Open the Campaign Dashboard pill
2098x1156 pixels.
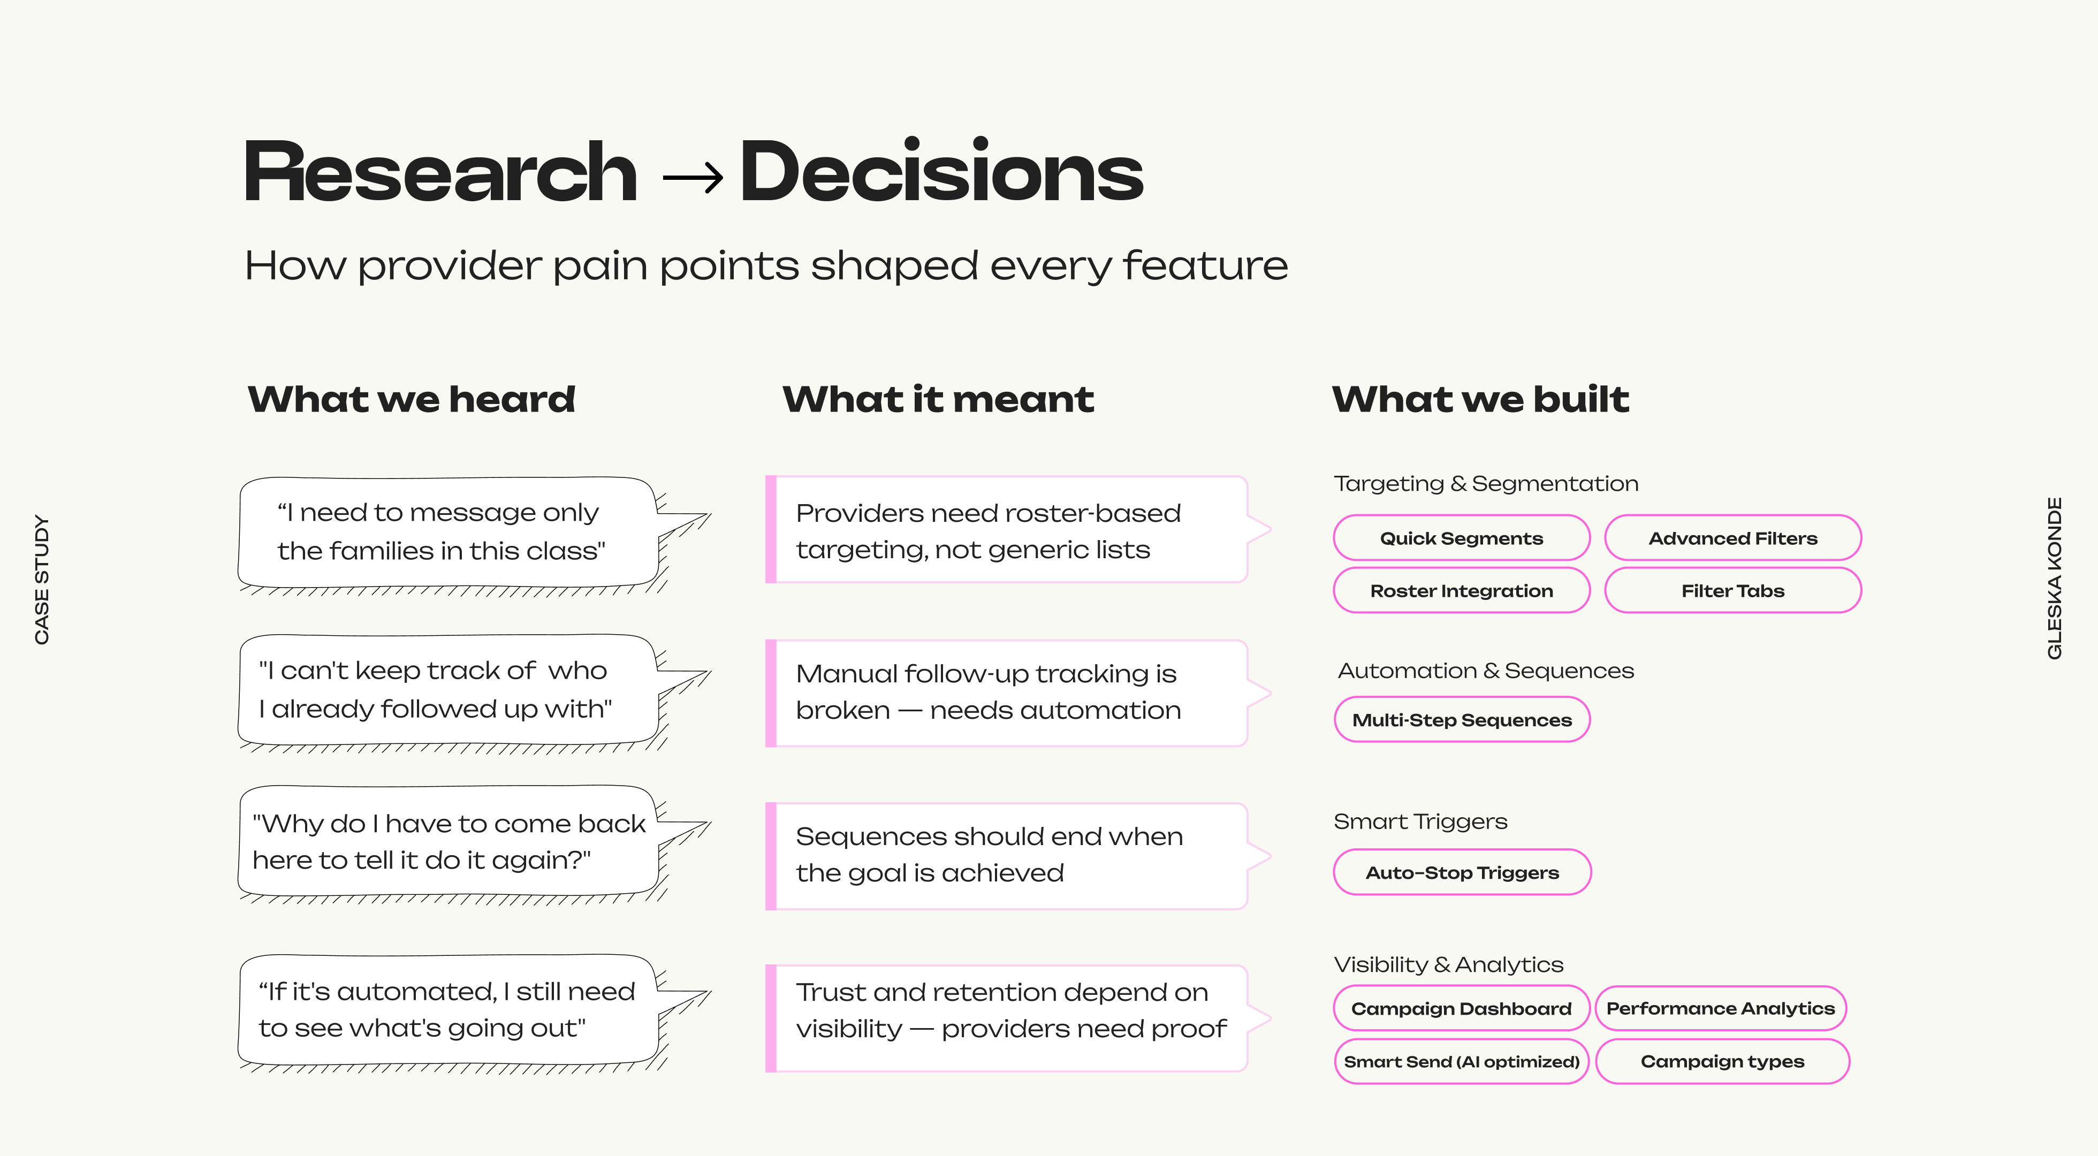coord(1461,1008)
